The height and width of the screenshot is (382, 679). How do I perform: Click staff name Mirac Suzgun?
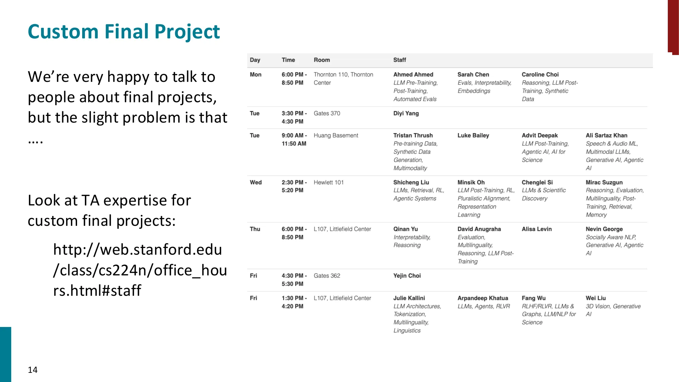[604, 182]
